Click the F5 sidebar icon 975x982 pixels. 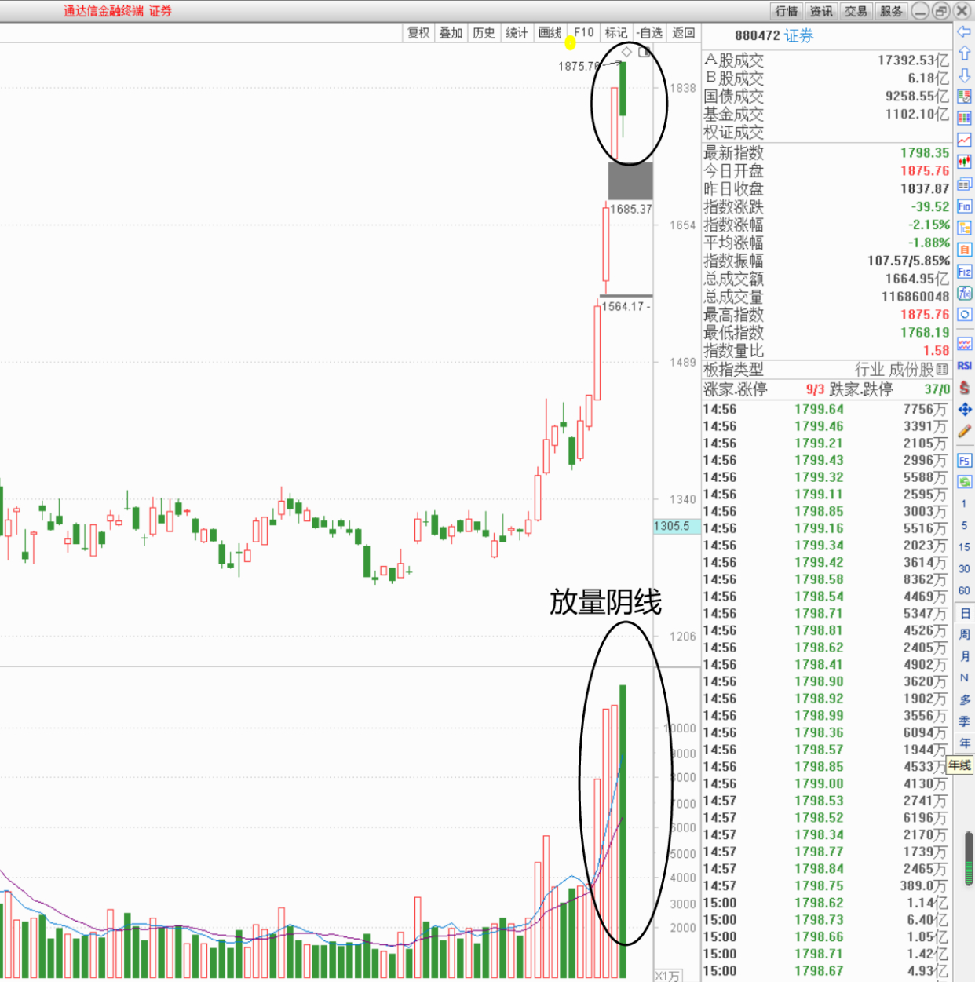[x=964, y=460]
